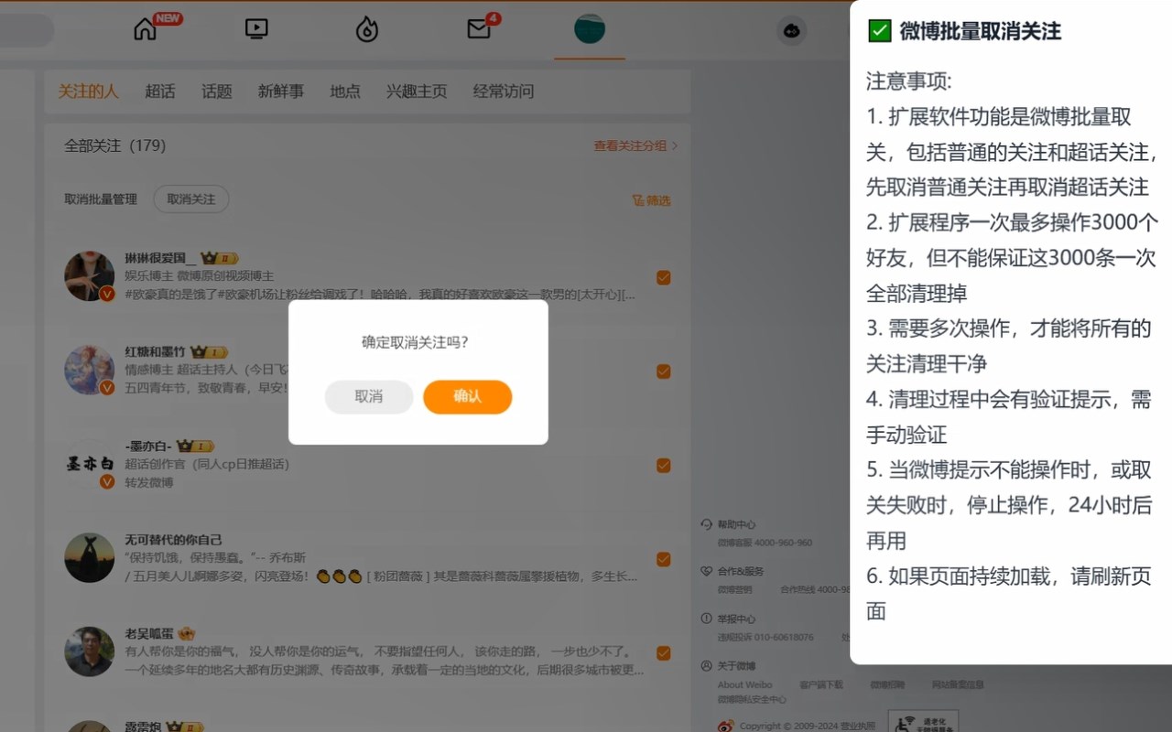Viewport: 1172px width, 732px height.
Task: Click 取消 button in confirm dialog
Action: click(369, 396)
